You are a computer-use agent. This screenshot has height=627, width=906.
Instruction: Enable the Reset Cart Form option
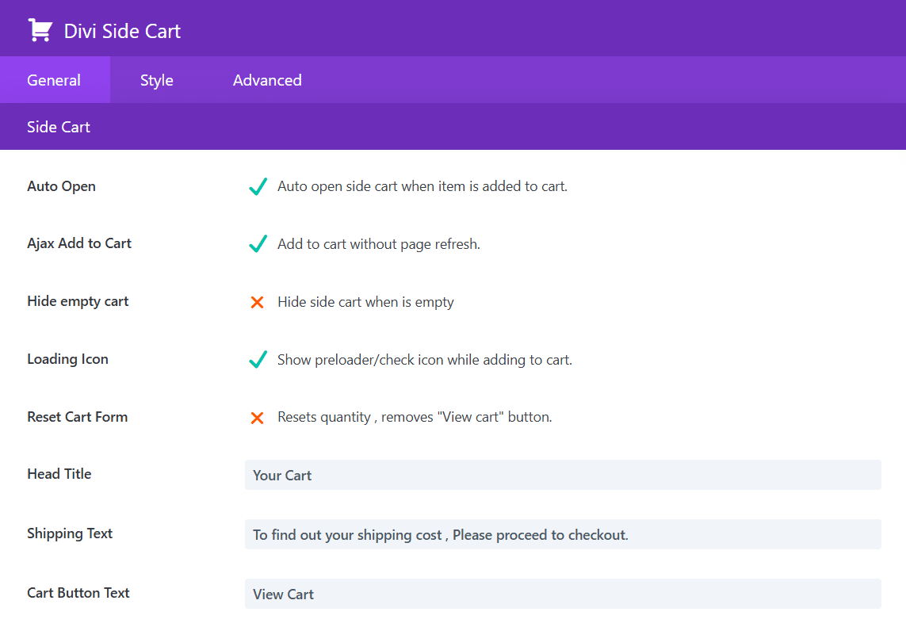[x=257, y=418]
